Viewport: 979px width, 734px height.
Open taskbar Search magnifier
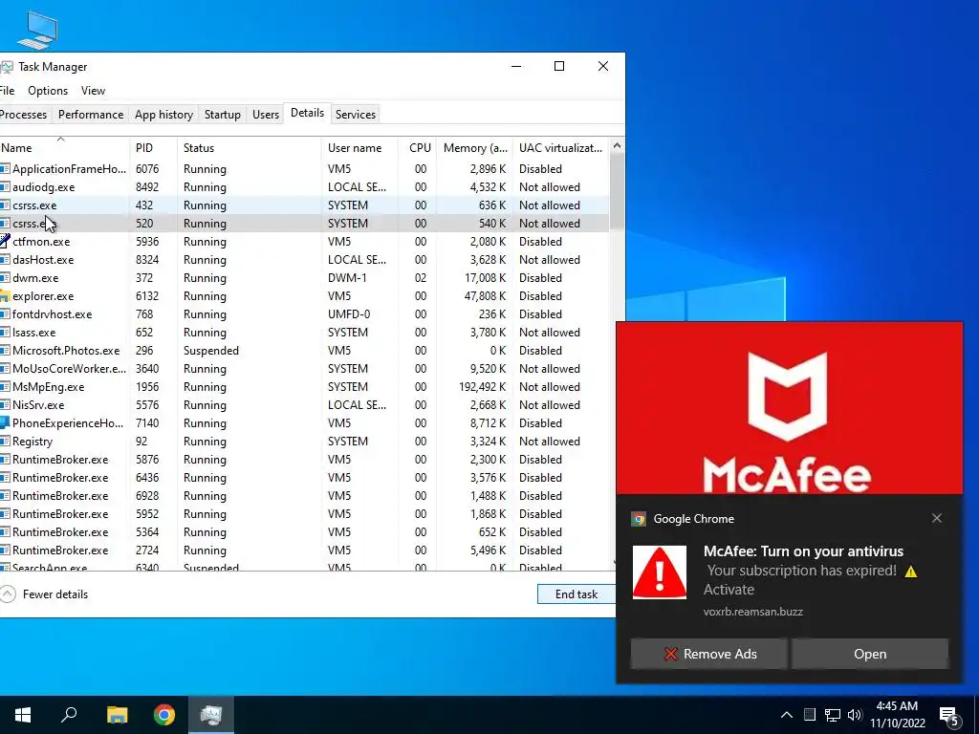pyautogui.click(x=69, y=715)
